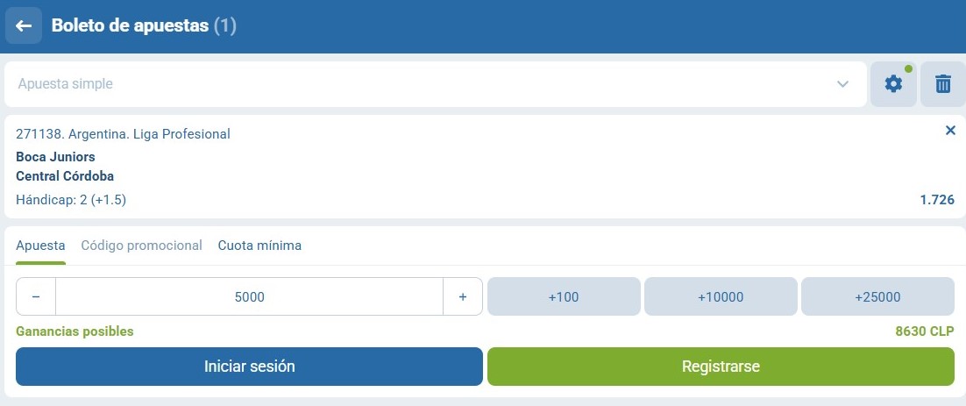Add 100 to the stake

tap(564, 297)
